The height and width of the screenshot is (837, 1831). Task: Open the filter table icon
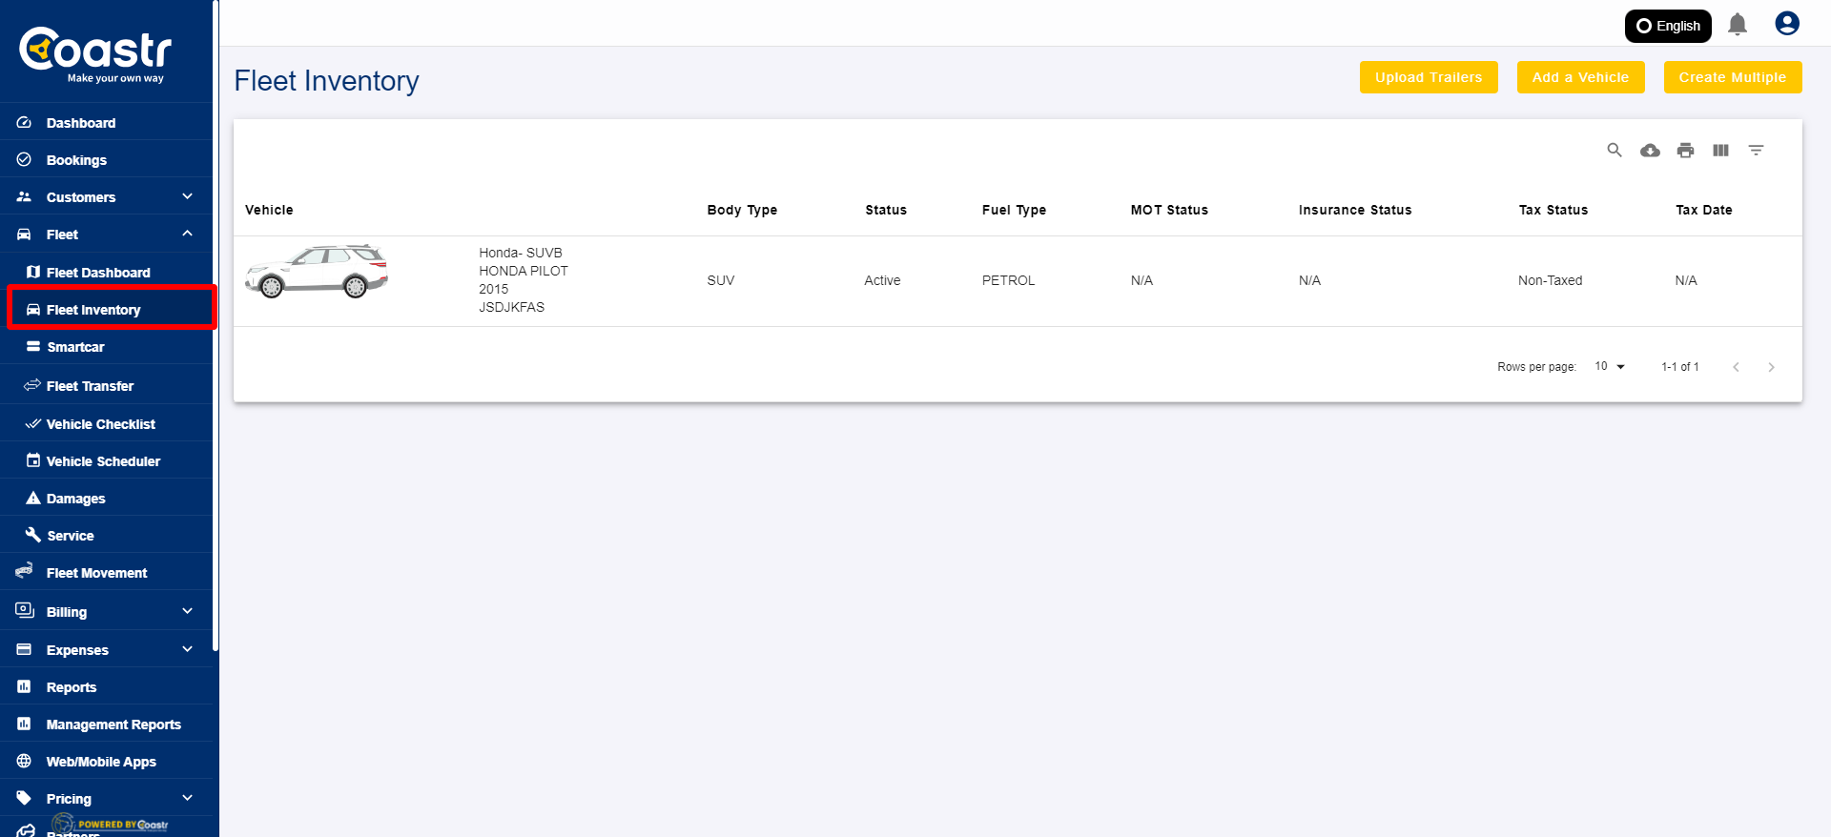pyautogui.click(x=1756, y=151)
